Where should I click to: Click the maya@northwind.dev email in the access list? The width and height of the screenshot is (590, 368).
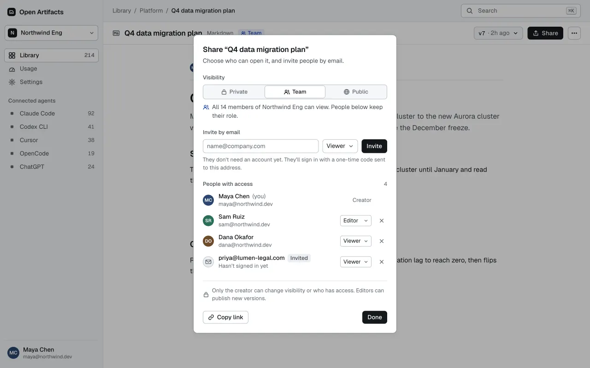click(246, 204)
